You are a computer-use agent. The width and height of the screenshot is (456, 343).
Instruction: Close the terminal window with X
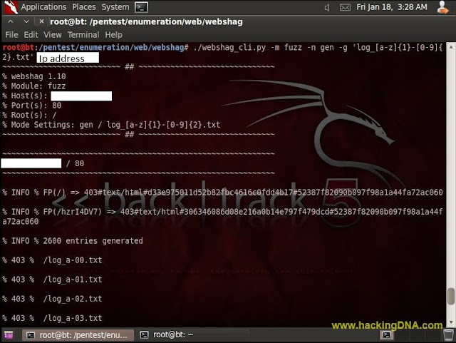[x=41, y=21]
